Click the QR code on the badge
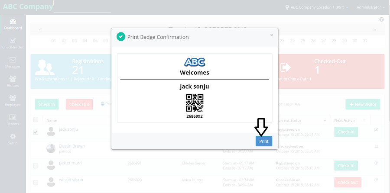 pos(195,103)
